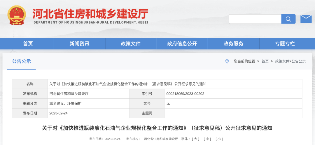Set font size to 小
This screenshot has width=315, height=145.
tap(219, 139)
